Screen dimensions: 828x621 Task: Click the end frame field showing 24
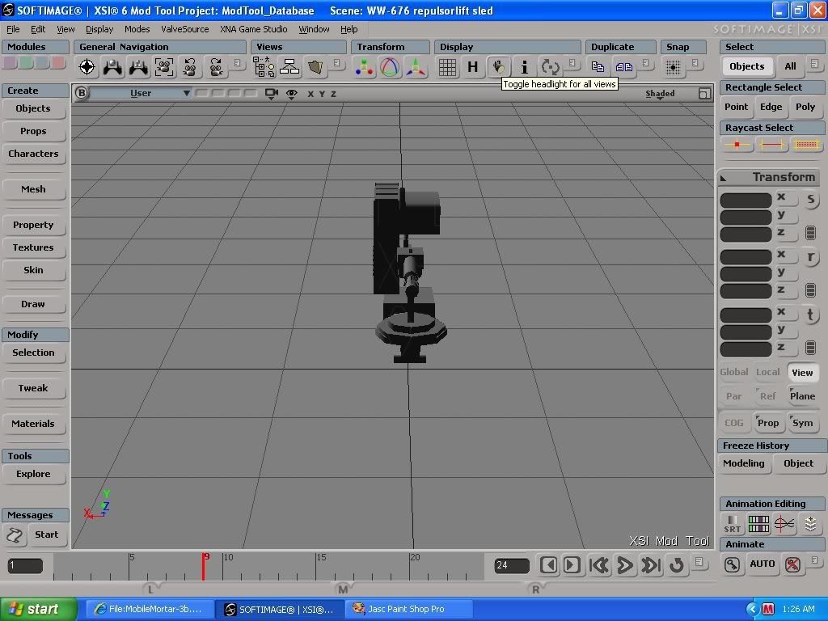pos(511,565)
